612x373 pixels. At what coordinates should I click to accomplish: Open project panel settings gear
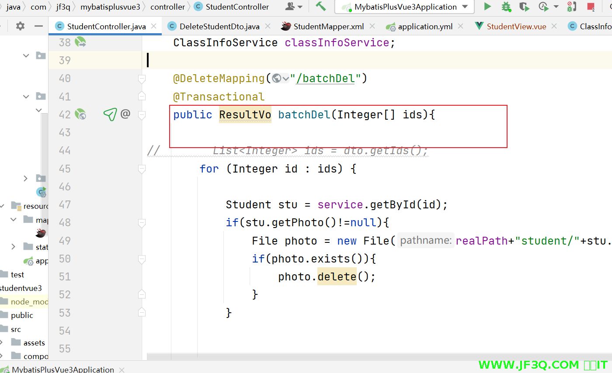coord(20,26)
